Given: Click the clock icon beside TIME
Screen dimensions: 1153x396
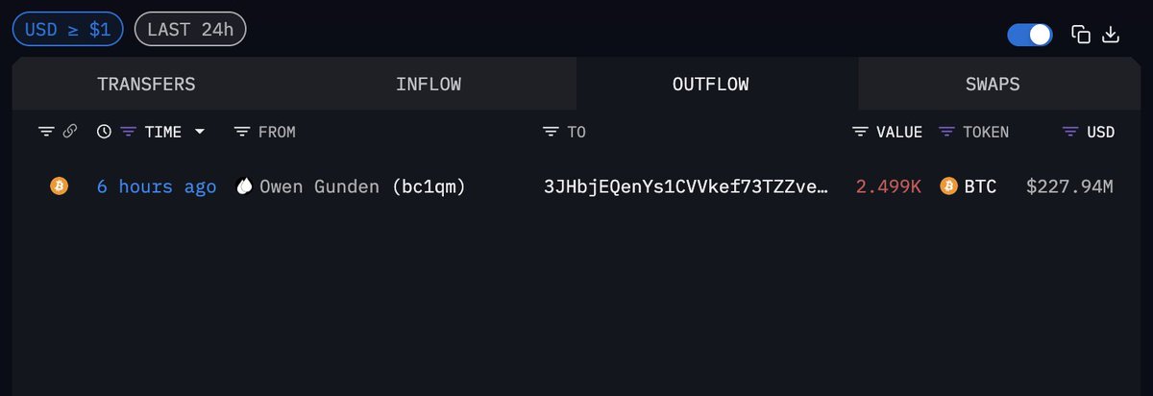Looking at the screenshot, I should click(104, 132).
